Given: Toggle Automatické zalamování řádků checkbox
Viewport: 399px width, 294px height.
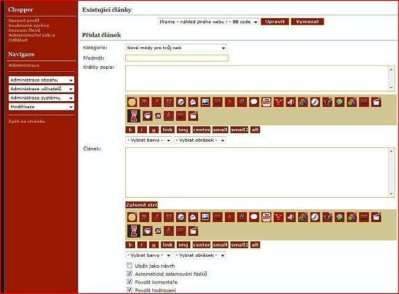Looking at the screenshot, I should pyautogui.click(x=130, y=274).
